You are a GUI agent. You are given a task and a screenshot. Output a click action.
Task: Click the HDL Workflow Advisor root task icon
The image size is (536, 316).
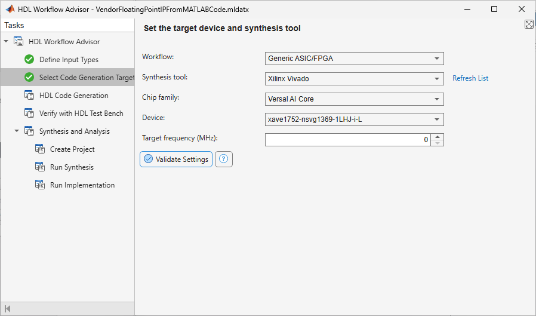(19, 42)
